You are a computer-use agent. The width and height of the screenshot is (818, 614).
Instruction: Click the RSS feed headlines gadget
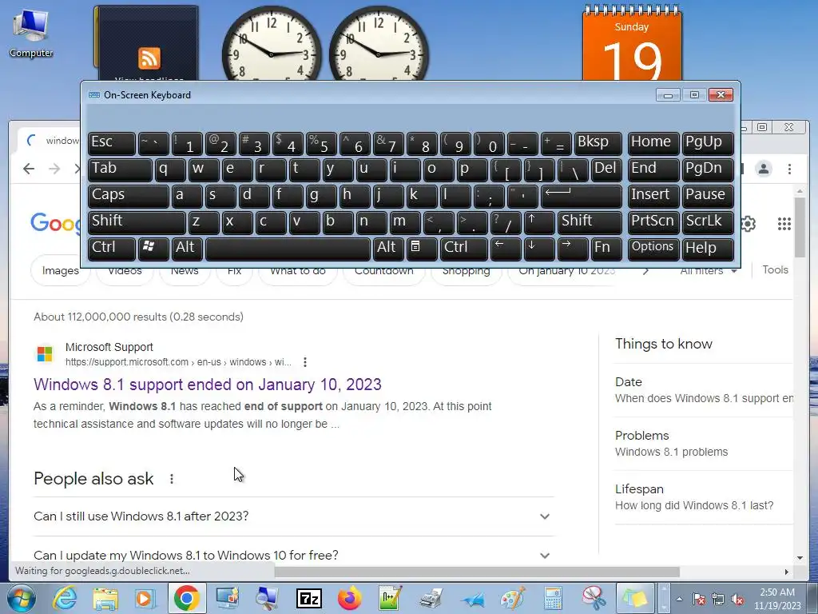pos(147,44)
